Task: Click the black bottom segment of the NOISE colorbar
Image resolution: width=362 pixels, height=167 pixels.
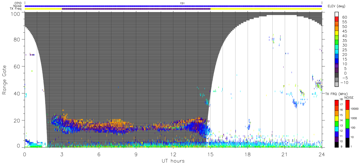Action: [x=347, y=142]
